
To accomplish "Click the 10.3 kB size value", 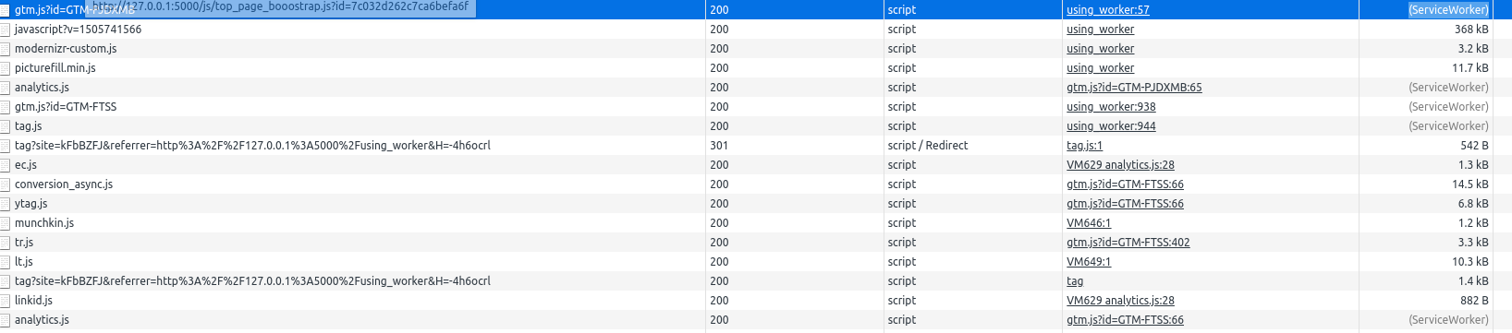I will [x=1470, y=262].
